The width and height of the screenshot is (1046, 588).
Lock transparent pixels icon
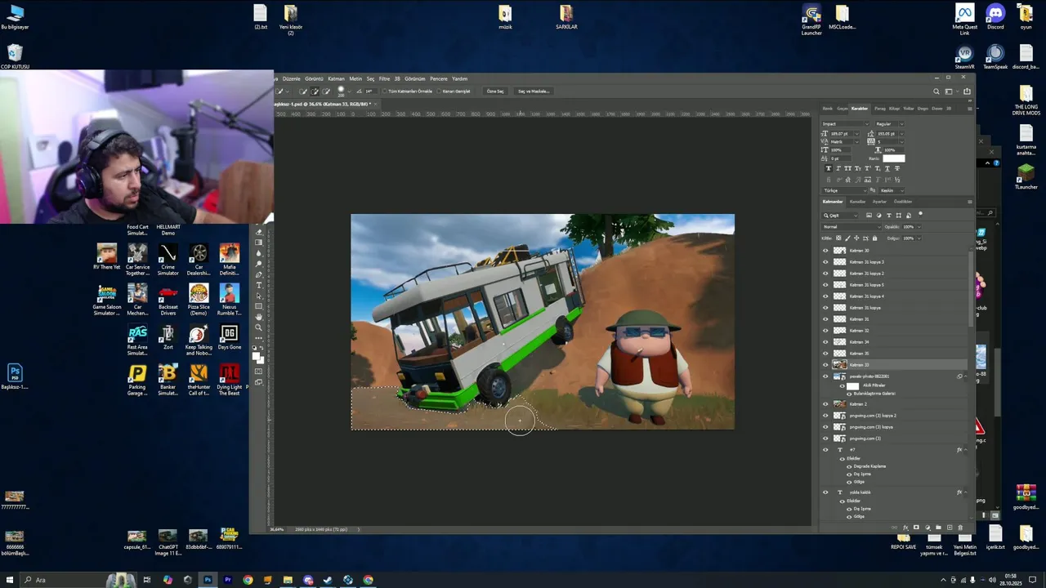[838, 238]
